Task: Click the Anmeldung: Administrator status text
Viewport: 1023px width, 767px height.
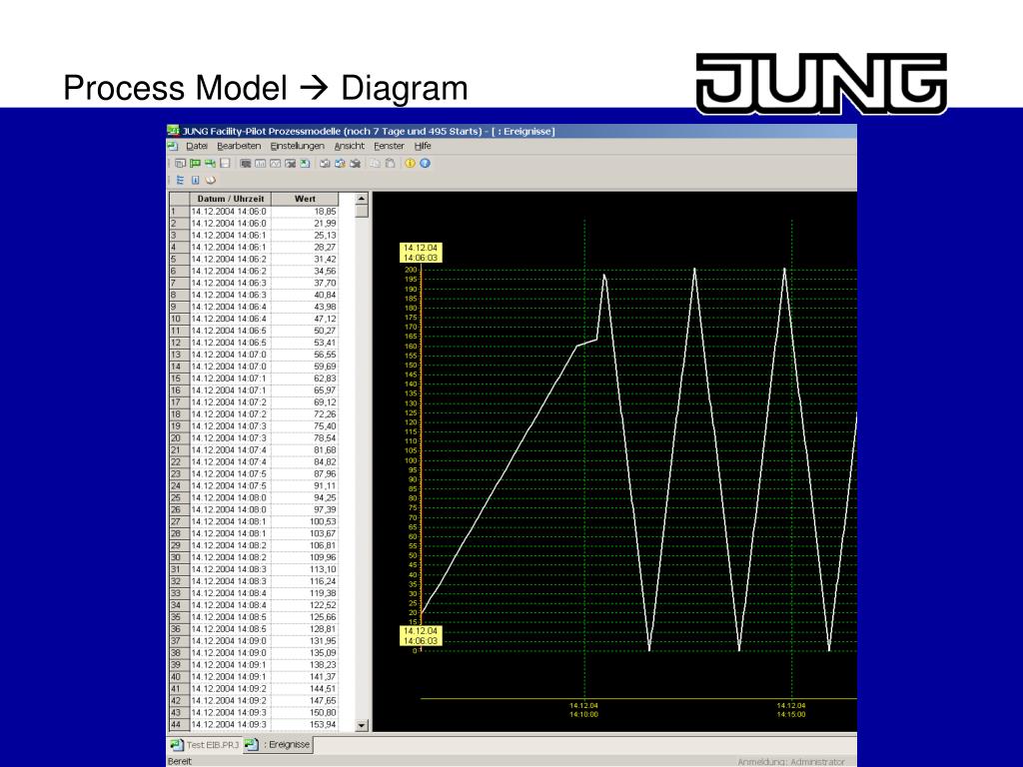Action: point(791,762)
